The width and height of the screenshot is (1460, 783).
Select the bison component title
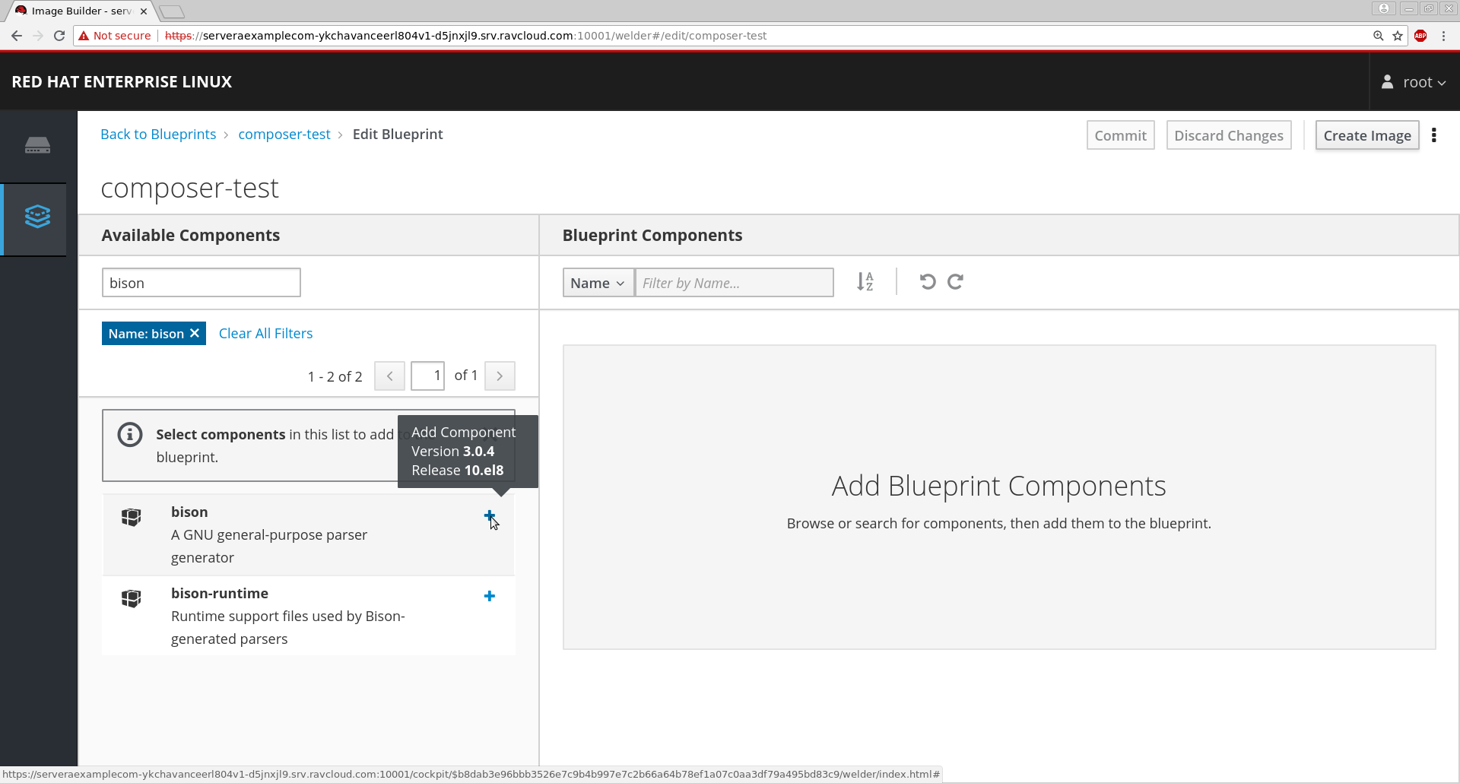click(x=189, y=512)
